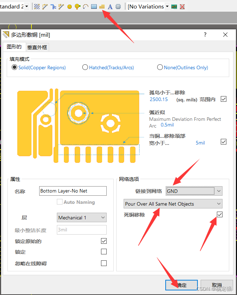Image resolution: width=237 pixels, height=295 pixels.
Task: Click the dialog help question mark
Action: point(205,35)
